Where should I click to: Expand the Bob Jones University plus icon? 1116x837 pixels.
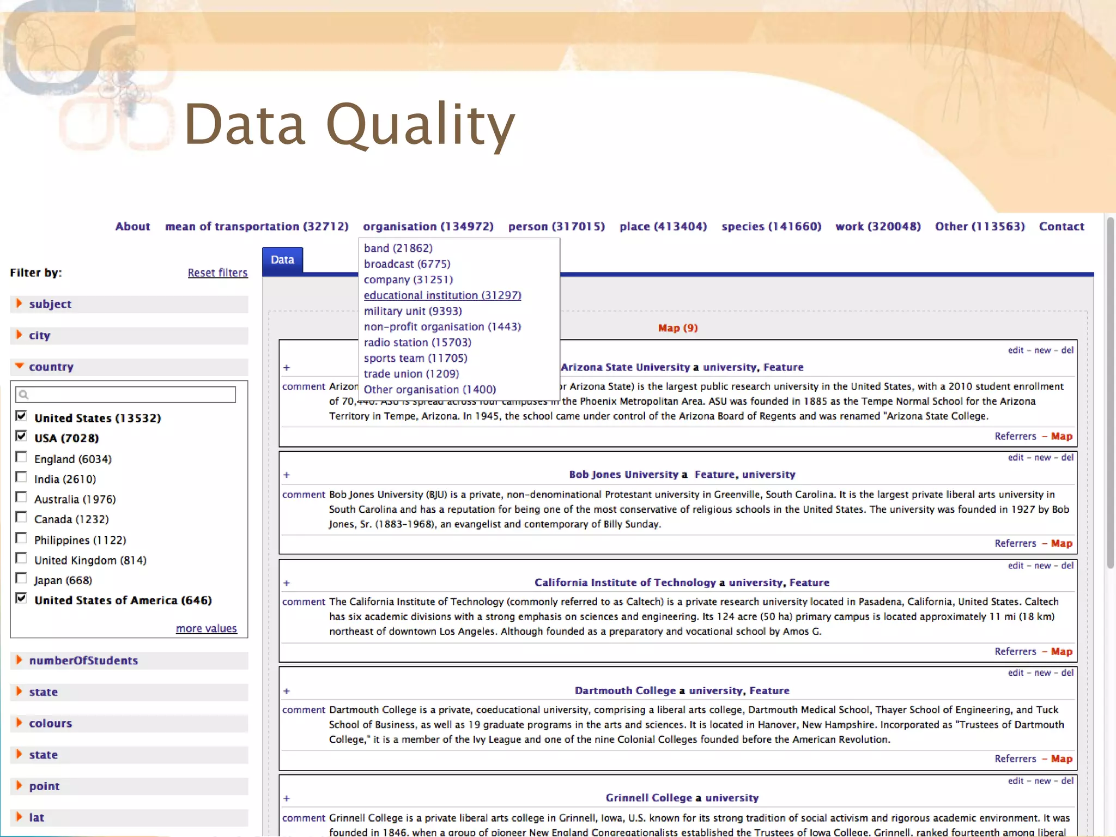click(x=287, y=475)
